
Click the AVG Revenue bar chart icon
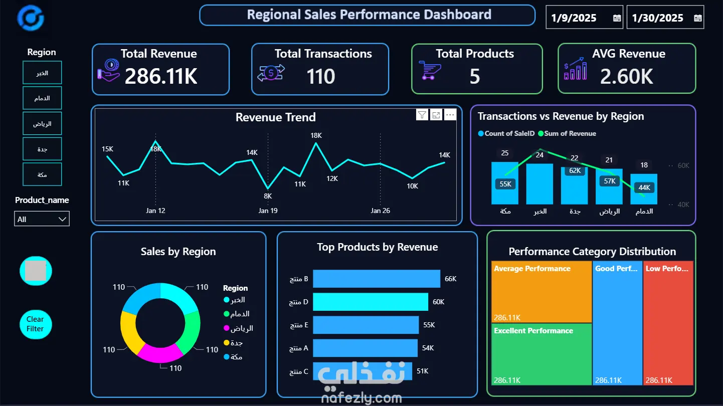575,69
